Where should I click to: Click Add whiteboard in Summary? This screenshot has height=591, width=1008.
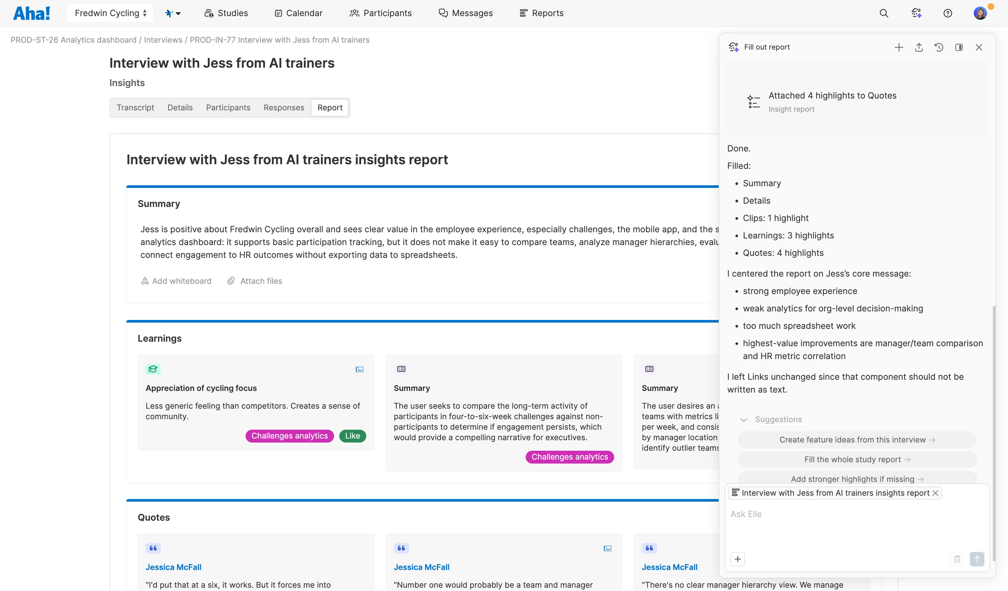tap(176, 281)
